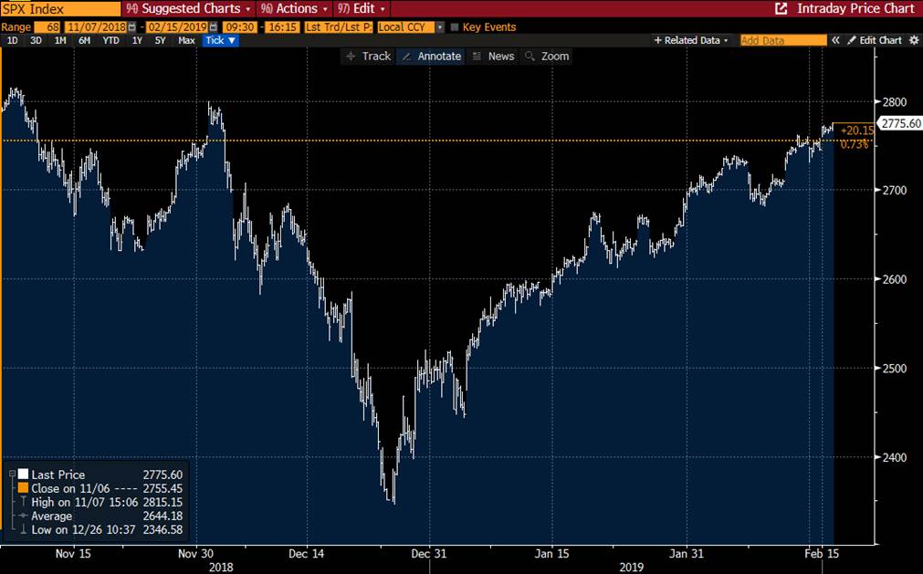Collapse panel with the double-chevron icon
923x574 pixels.
click(835, 41)
